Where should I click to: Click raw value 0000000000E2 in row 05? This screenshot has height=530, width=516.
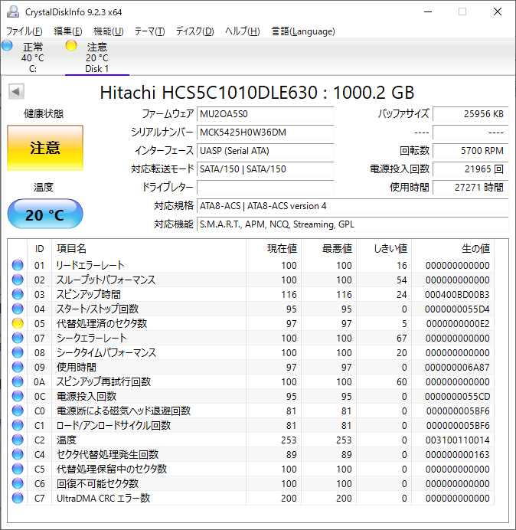458,323
